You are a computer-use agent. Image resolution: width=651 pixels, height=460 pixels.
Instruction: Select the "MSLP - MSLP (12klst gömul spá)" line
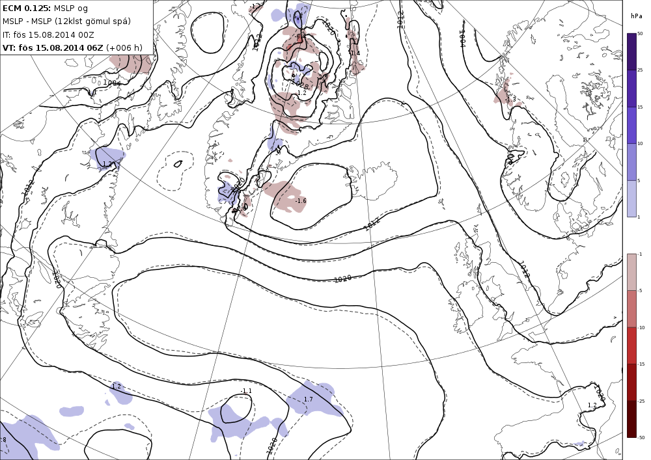[x=66, y=21]
